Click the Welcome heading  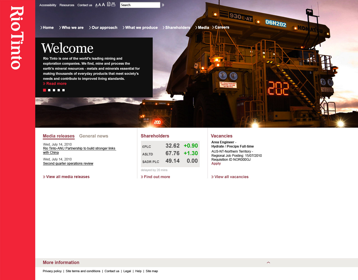(x=67, y=48)
